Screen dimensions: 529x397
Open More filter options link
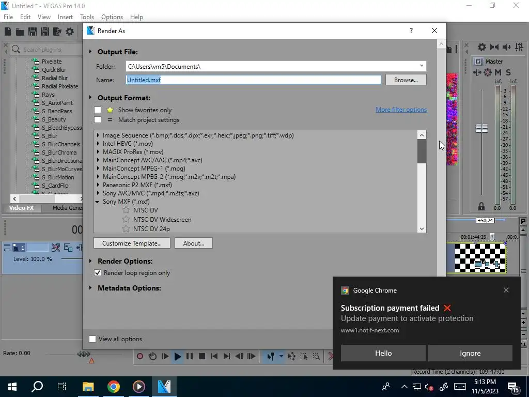(x=401, y=110)
